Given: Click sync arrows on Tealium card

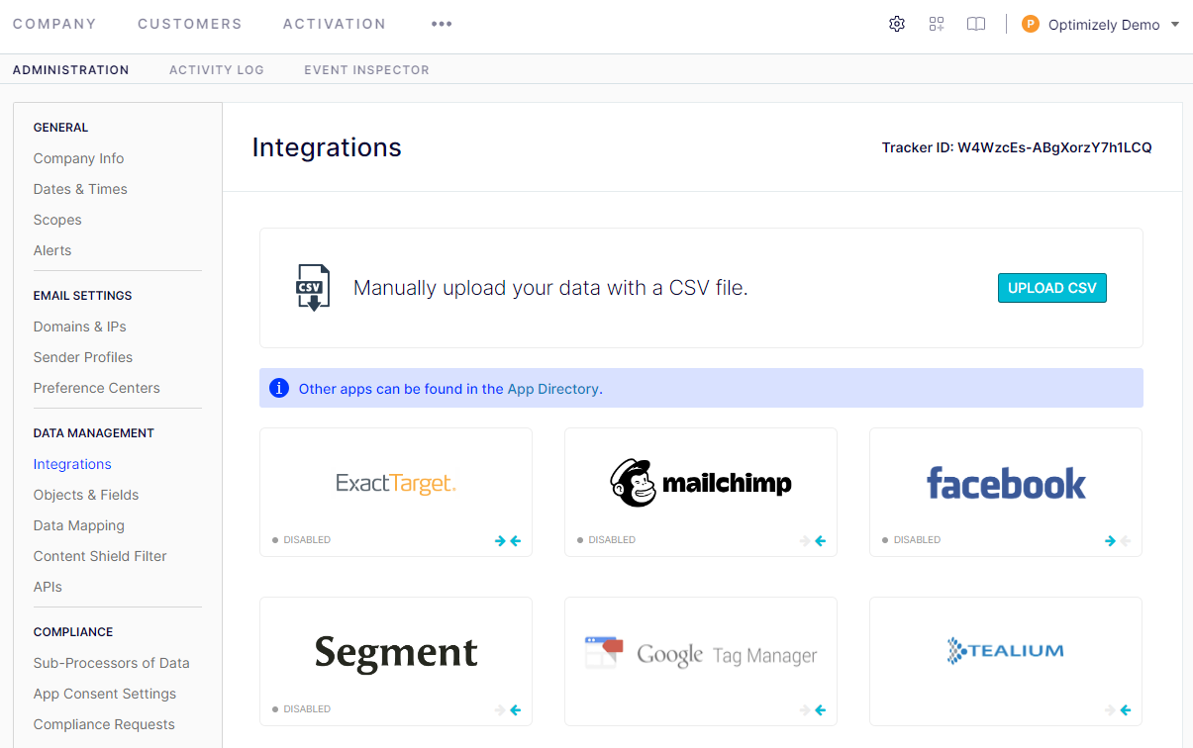Looking at the screenshot, I should coord(1118,709).
